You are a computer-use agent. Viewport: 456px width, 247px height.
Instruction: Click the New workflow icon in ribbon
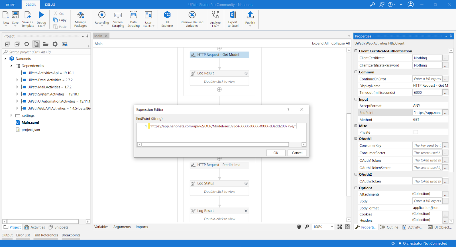click(x=6, y=15)
